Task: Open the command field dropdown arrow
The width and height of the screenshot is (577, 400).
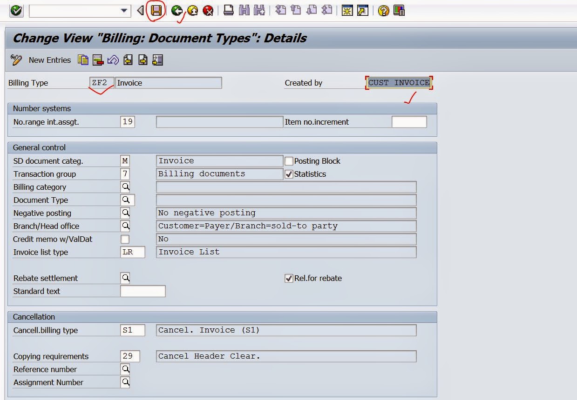Action: [x=124, y=11]
